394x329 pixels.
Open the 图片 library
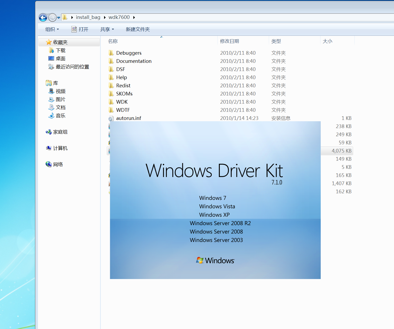61,99
